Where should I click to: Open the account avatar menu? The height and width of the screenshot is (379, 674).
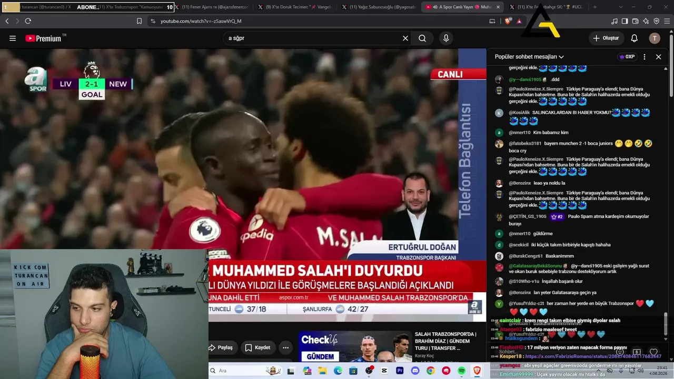(x=655, y=38)
